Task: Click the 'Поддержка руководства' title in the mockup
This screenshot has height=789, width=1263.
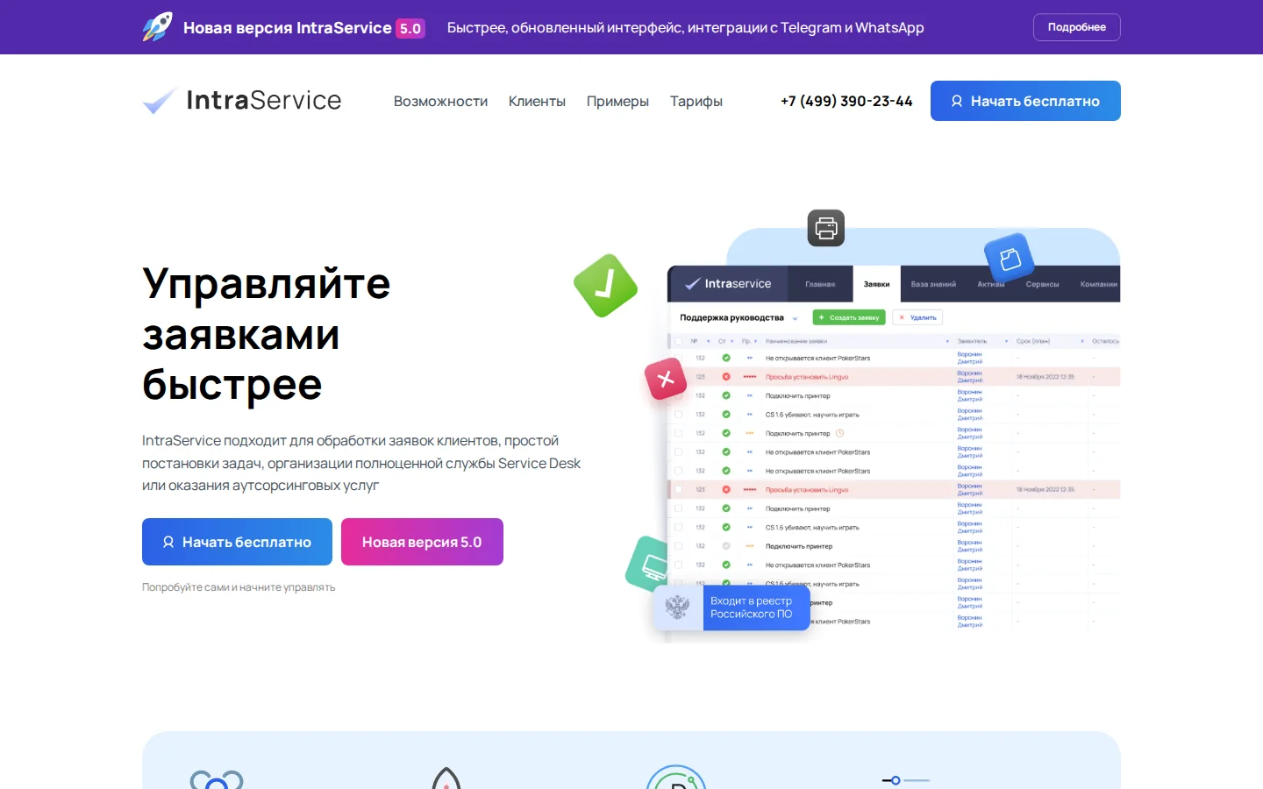Action: (x=732, y=317)
